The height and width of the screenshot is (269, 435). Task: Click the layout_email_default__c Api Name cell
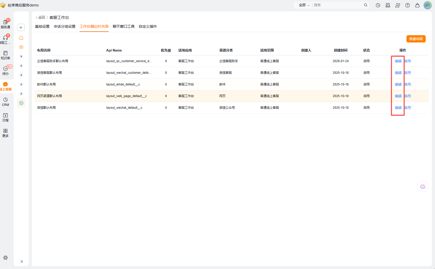(123, 84)
